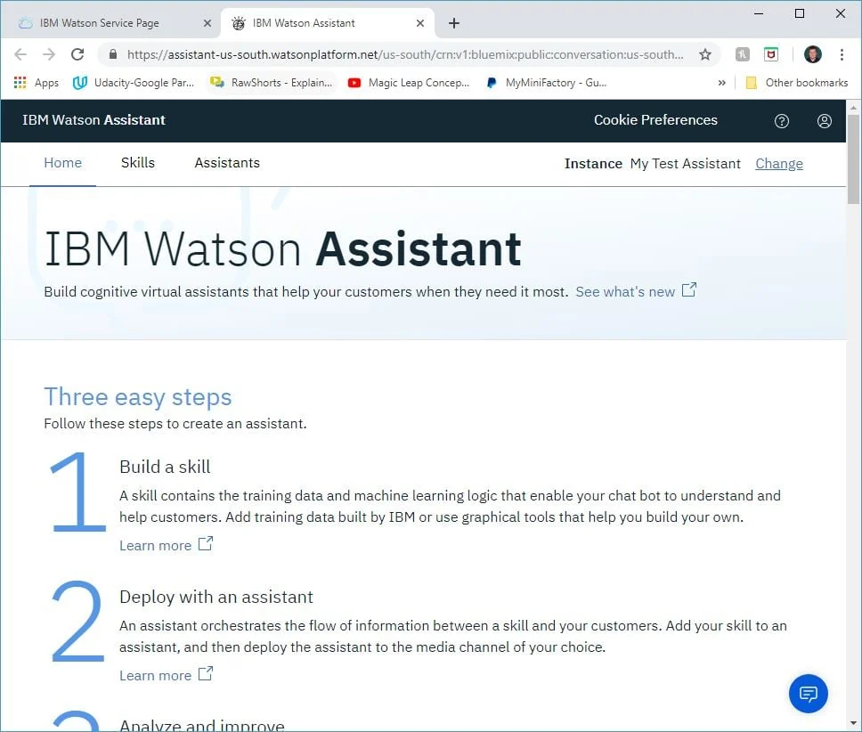Maximize the browser window
This screenshot has width=862, height=732.
coord(800,13)
